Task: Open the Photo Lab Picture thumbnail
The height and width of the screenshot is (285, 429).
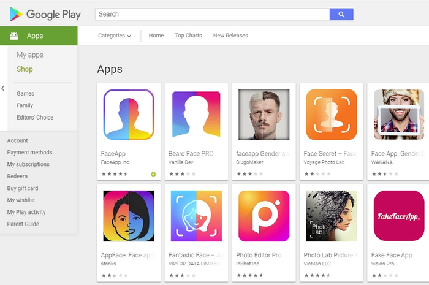Action: (x=332, y=216)
